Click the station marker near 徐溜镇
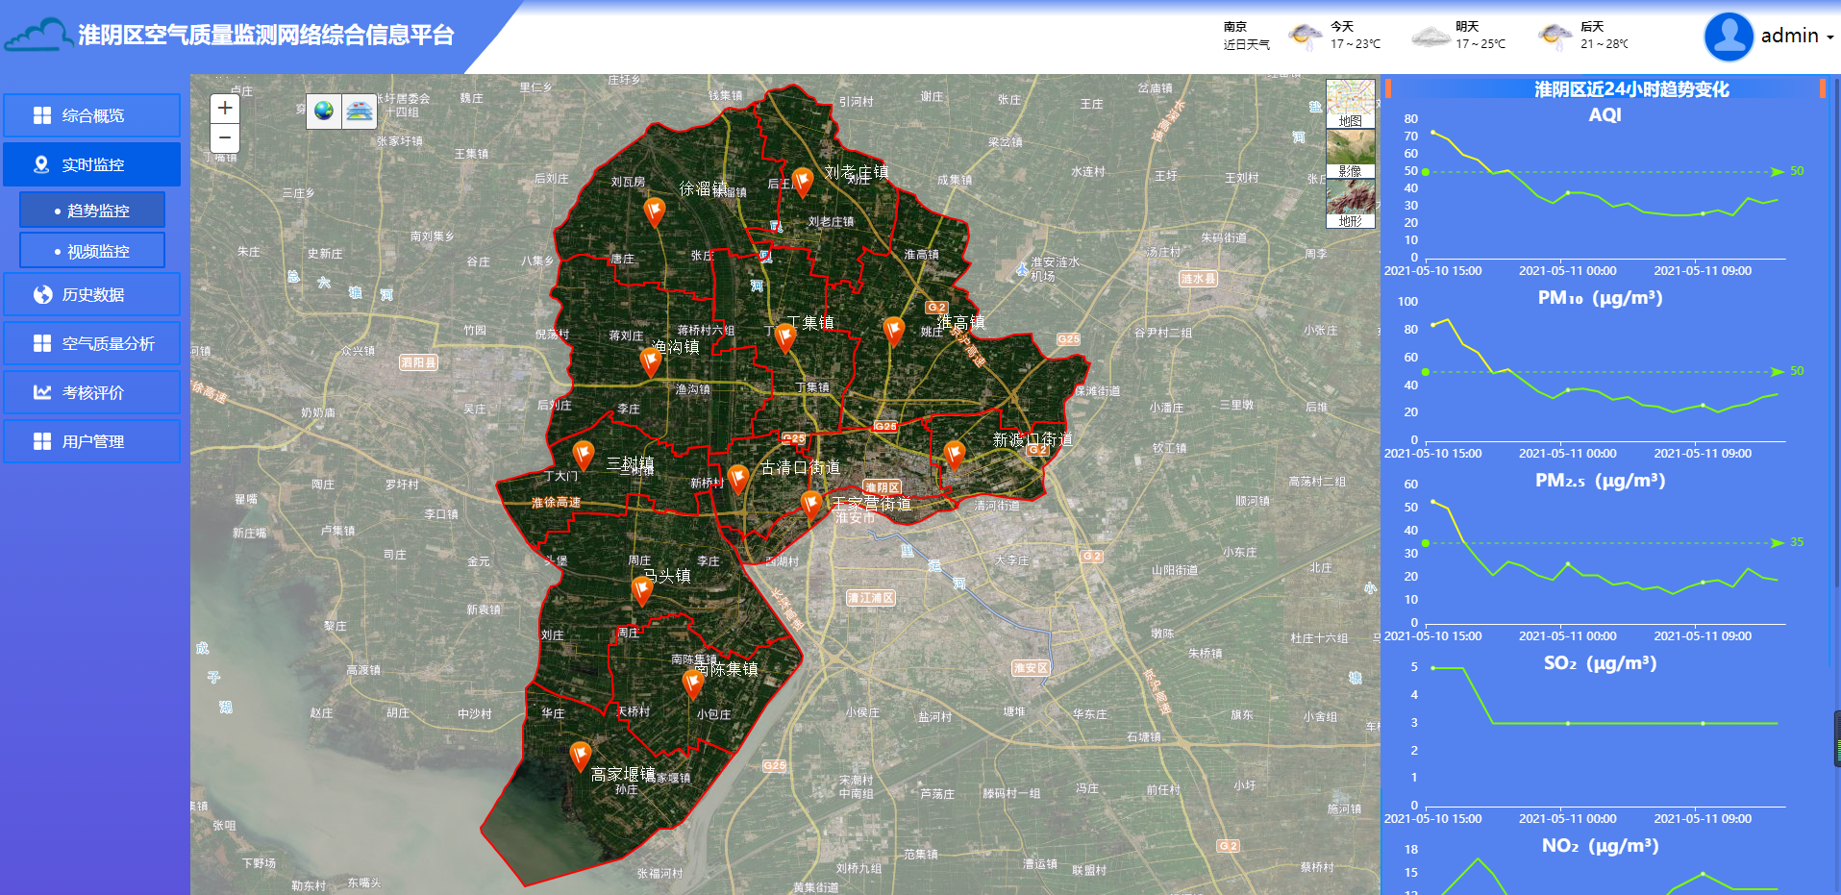1841x895 pixels. 654,211
